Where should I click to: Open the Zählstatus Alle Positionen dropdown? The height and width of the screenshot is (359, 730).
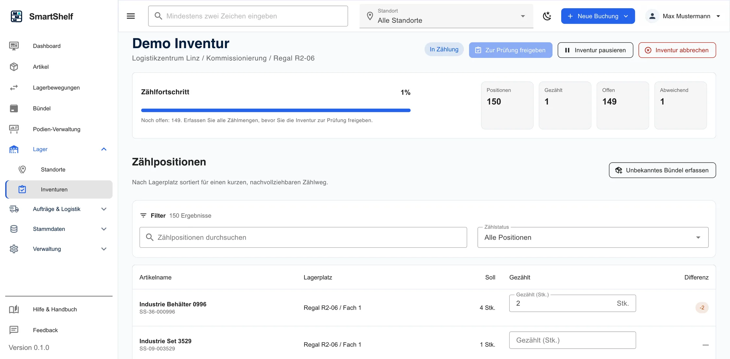pyautogui.click(x=593, y=237)
